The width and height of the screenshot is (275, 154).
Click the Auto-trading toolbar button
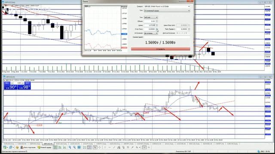tap(28, 148)
